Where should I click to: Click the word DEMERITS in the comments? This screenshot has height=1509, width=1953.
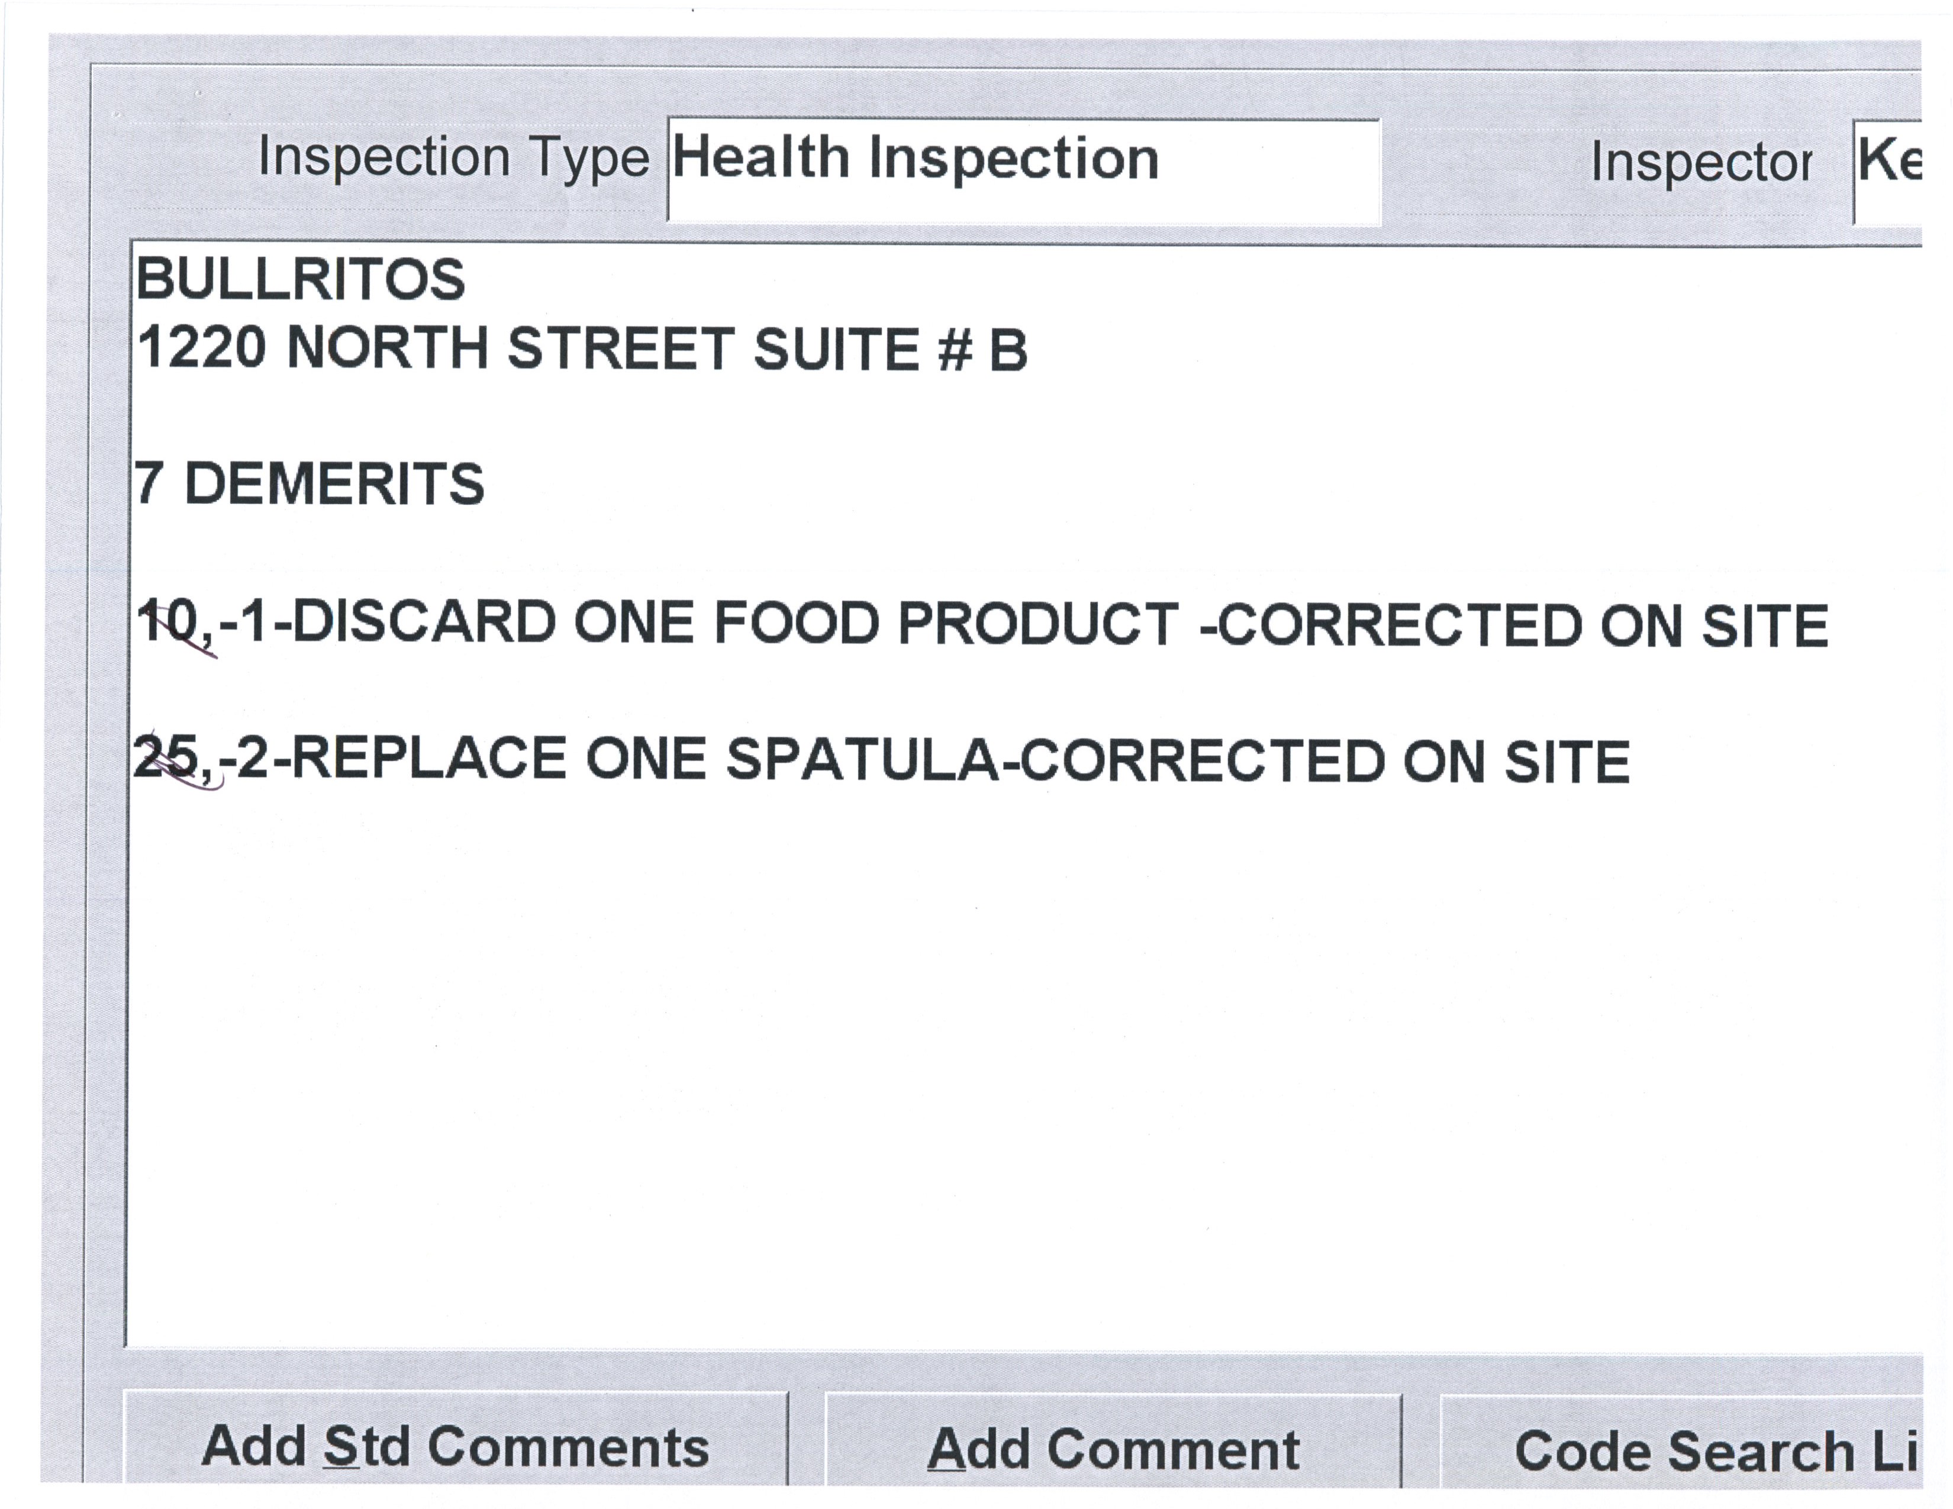coord(334,483)
